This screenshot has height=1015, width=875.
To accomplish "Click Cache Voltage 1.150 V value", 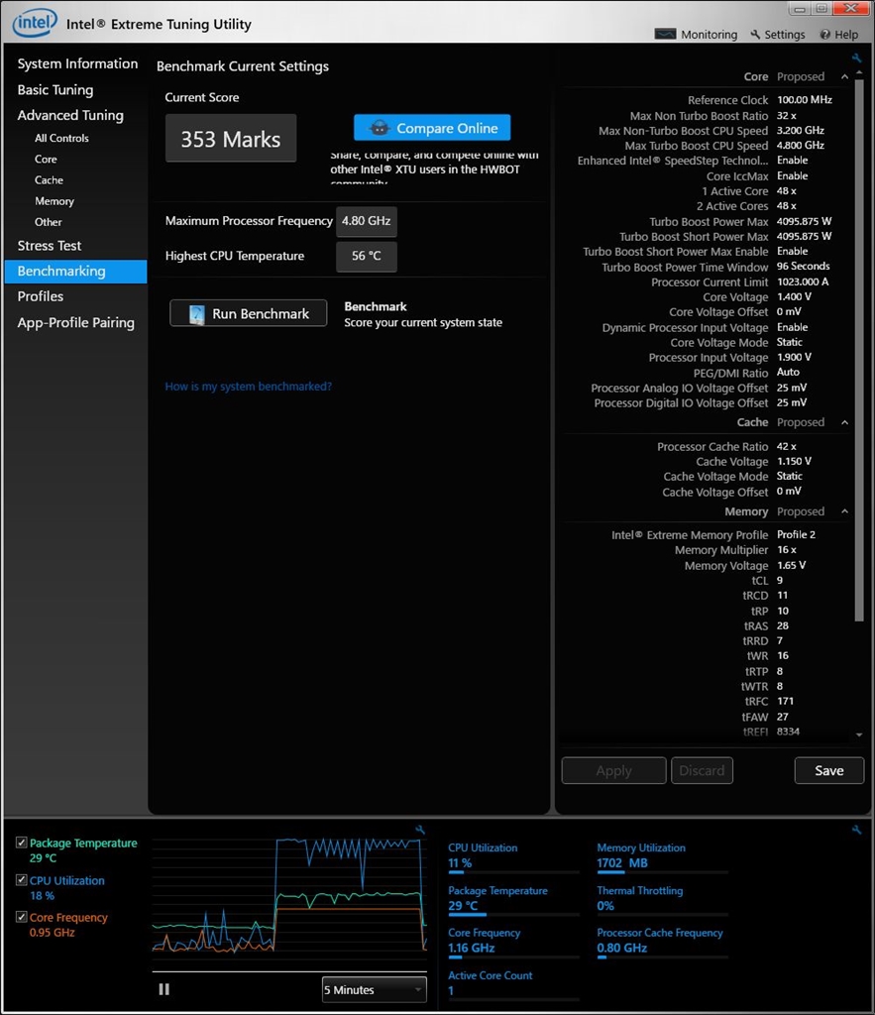I will (794, 461).
